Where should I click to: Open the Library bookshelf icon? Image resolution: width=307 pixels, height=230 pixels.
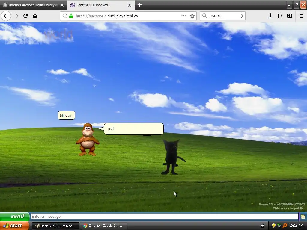[x=280, y=16]
